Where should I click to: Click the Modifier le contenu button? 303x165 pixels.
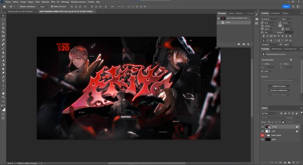[x=279, y=86]
